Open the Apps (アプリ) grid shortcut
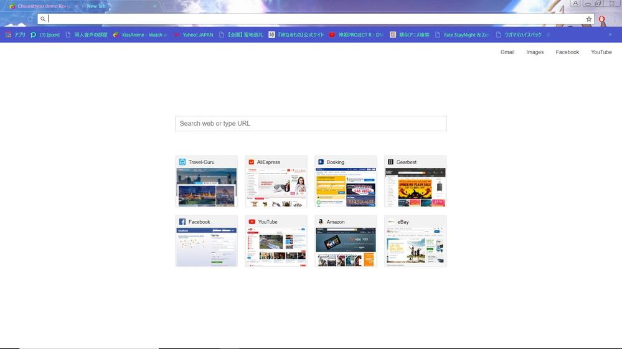Screen dimensions: 622x349 click(16, 35)
